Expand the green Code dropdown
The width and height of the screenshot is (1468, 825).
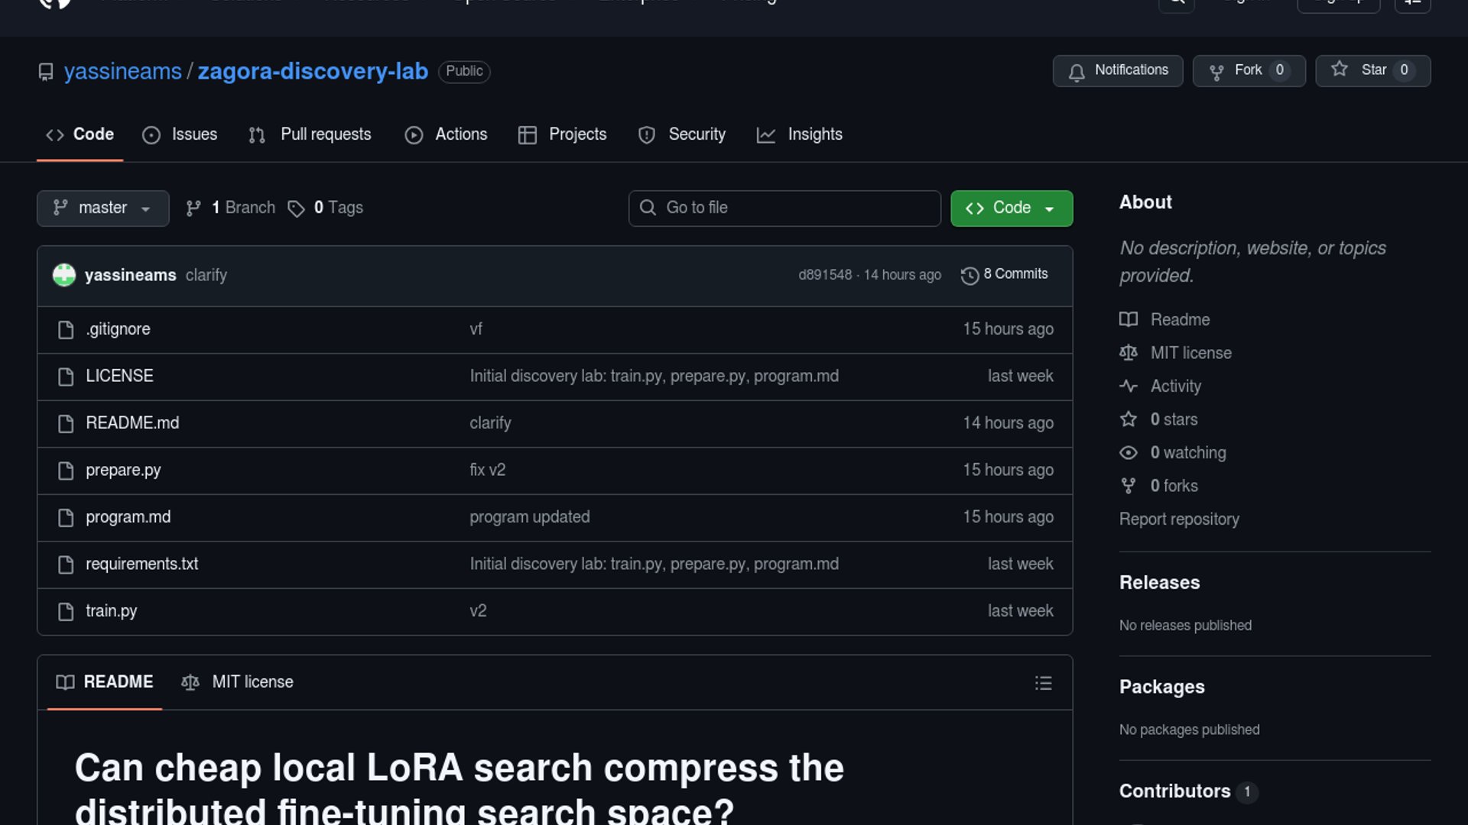click(x=1011, y=208)
